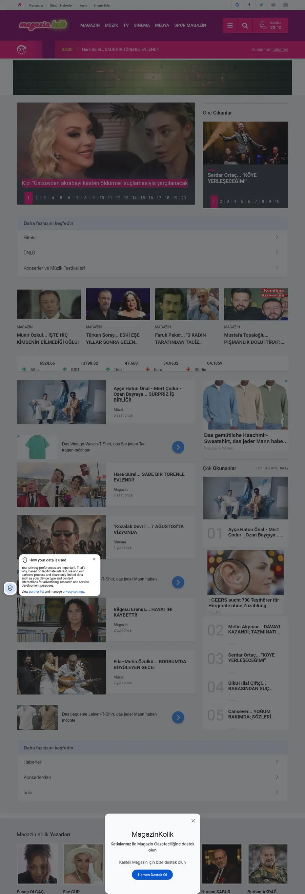The image size is (305, 894).
Task: Click the search magnifier icon
Action: (x=245, y=25)
